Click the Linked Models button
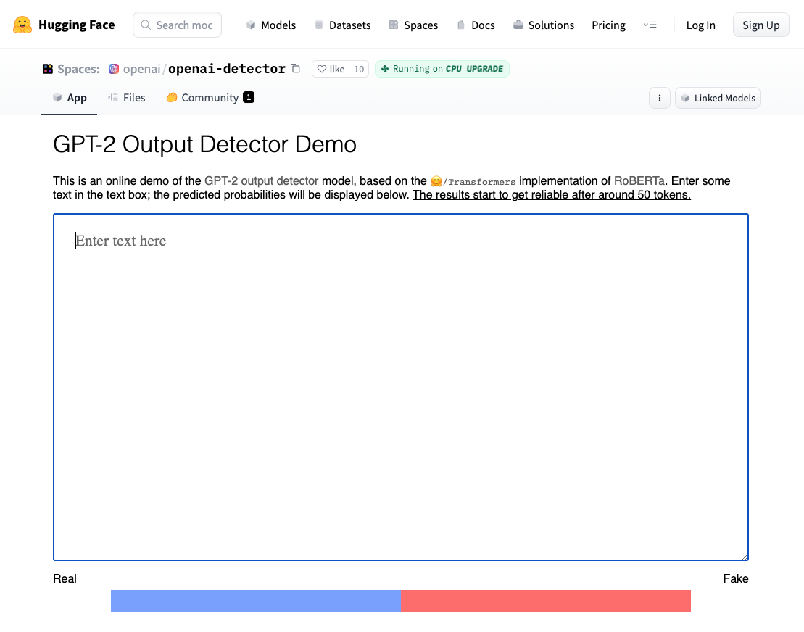The image size is (804, 632). pos(718,97)
